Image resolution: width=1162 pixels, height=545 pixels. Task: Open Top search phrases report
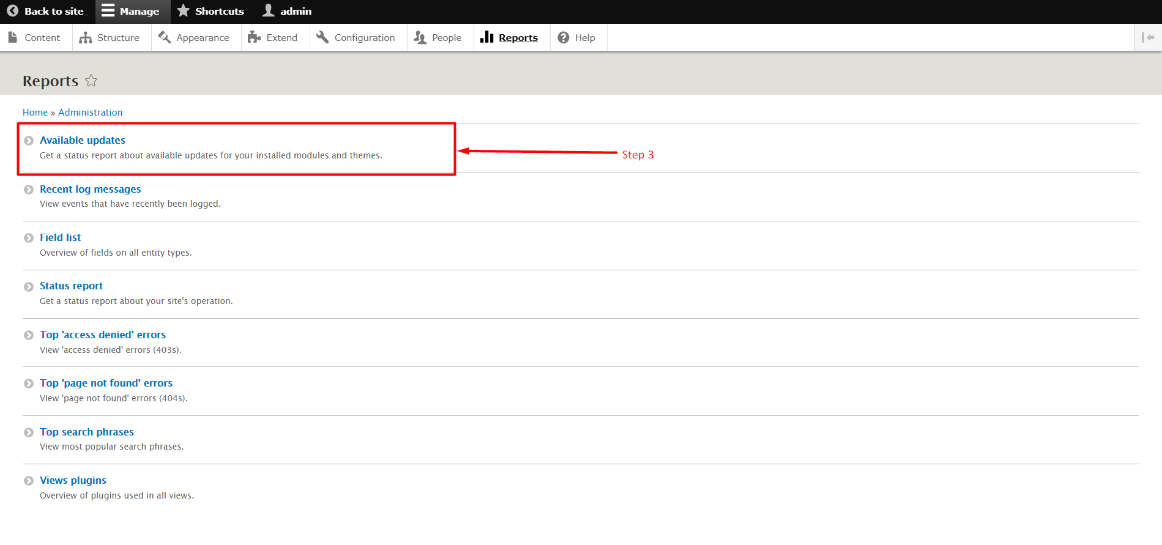[87, 432]
